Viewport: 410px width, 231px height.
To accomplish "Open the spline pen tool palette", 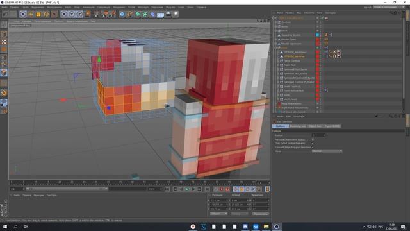I will (x=129, y=14).
